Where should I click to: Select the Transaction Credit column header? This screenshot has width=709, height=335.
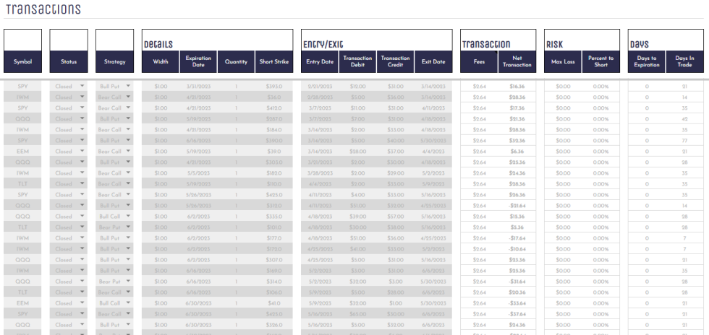395,62
